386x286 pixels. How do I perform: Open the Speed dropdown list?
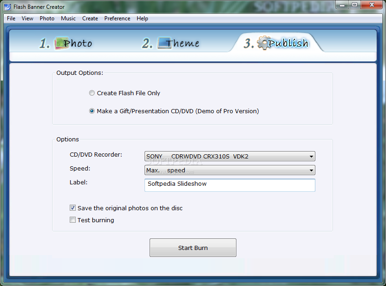tap(229, 170)
